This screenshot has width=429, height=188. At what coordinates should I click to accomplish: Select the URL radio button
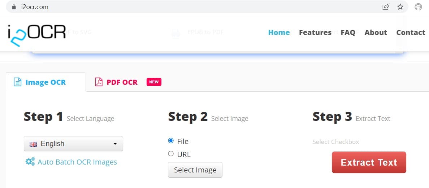pyautogui.click(x=171, y=154)
